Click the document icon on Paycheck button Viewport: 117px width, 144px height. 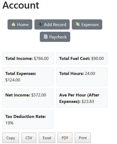tap(46, 37)
